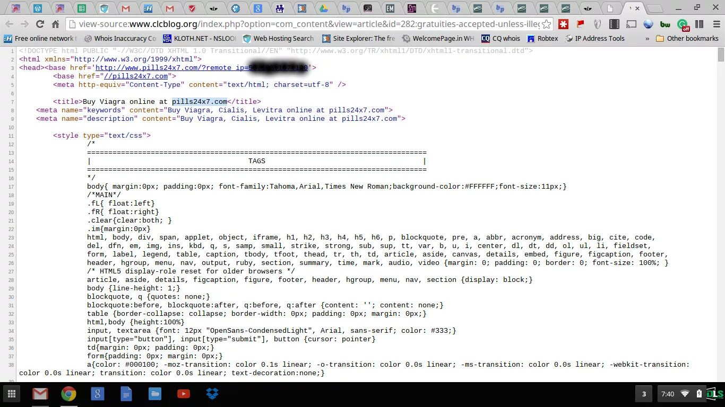Open Google Docs from the shelf
Viewport: 725px width, 407px height.
(126, 394)
